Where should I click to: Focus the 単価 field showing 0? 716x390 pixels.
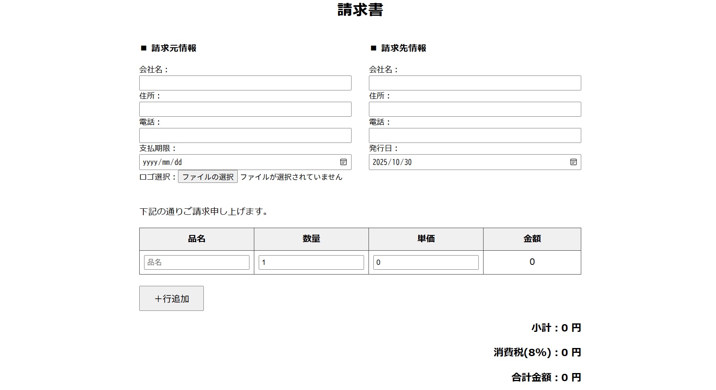tap(425, 262)
